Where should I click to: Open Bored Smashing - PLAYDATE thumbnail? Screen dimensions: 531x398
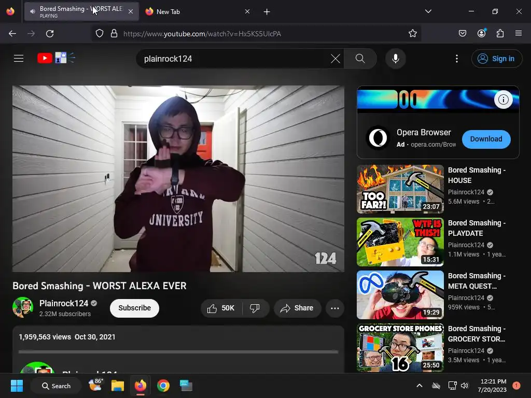click(400, 242)
